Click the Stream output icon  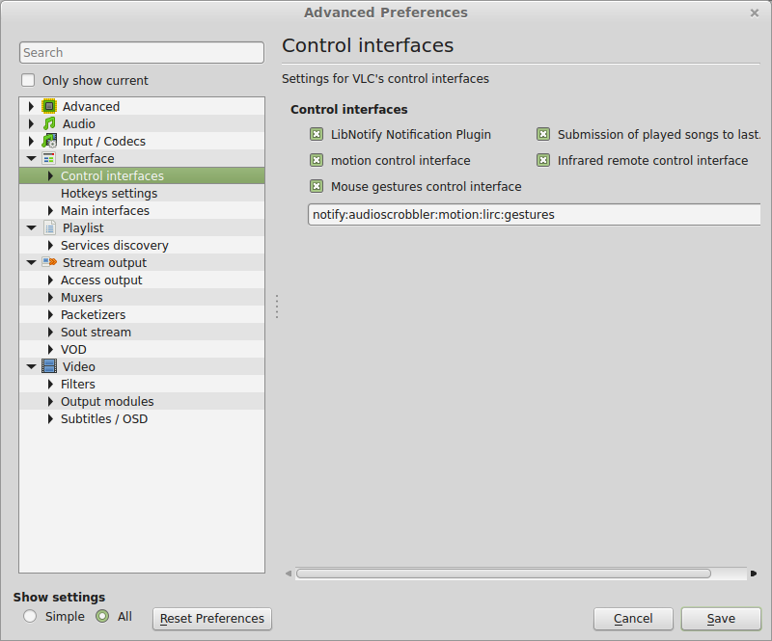tap(49, 262)
